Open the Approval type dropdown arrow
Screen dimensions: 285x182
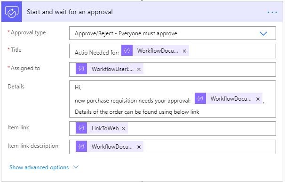[x=263, y=33]
